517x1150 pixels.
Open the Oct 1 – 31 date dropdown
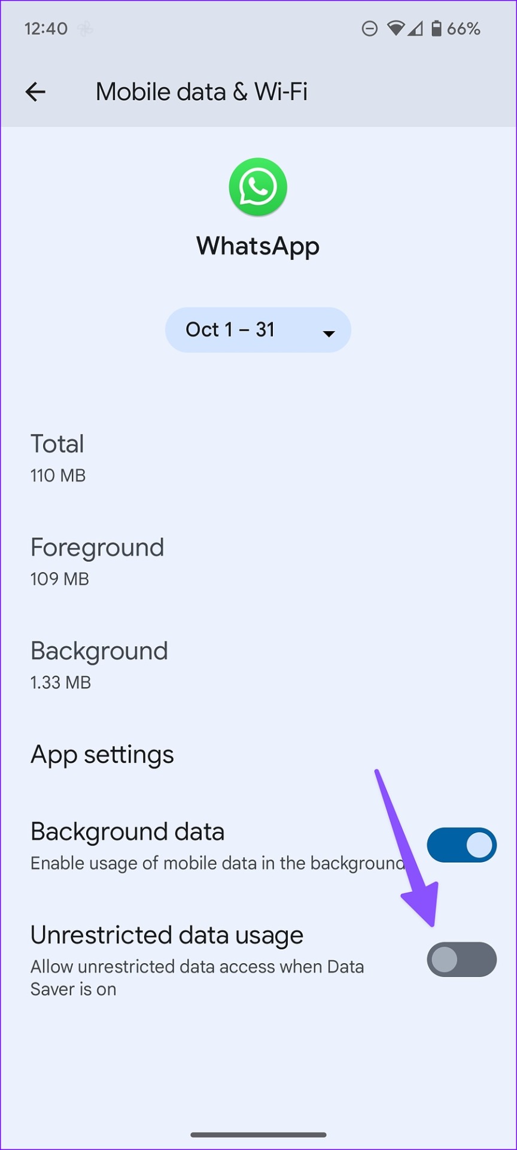(x=258, y=330)
